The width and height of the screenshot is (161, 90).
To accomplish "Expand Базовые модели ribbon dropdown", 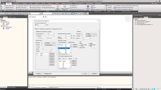I will click(15, 6).
